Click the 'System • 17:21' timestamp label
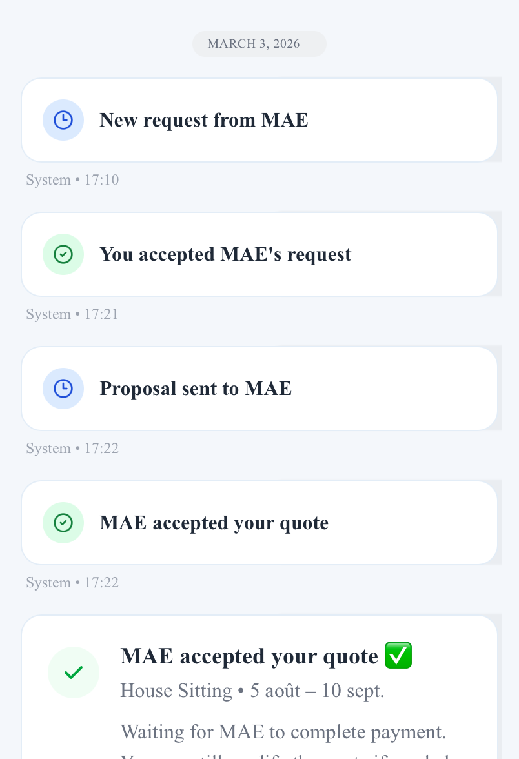 click(x=72, y=314)
